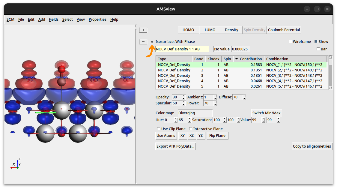The width and height of the screenshot is (337, 189).
Task: Tick the Use Clip Plane checkbox
Action: (x=159, y=129)
